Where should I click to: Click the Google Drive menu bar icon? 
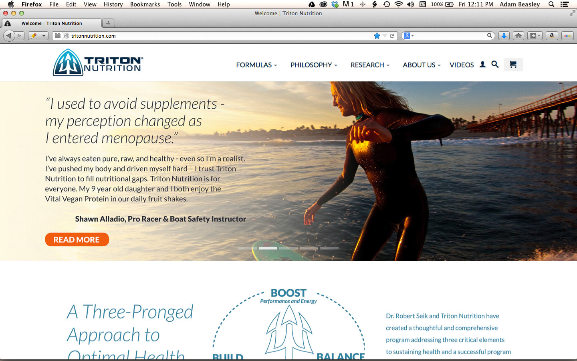312,4
